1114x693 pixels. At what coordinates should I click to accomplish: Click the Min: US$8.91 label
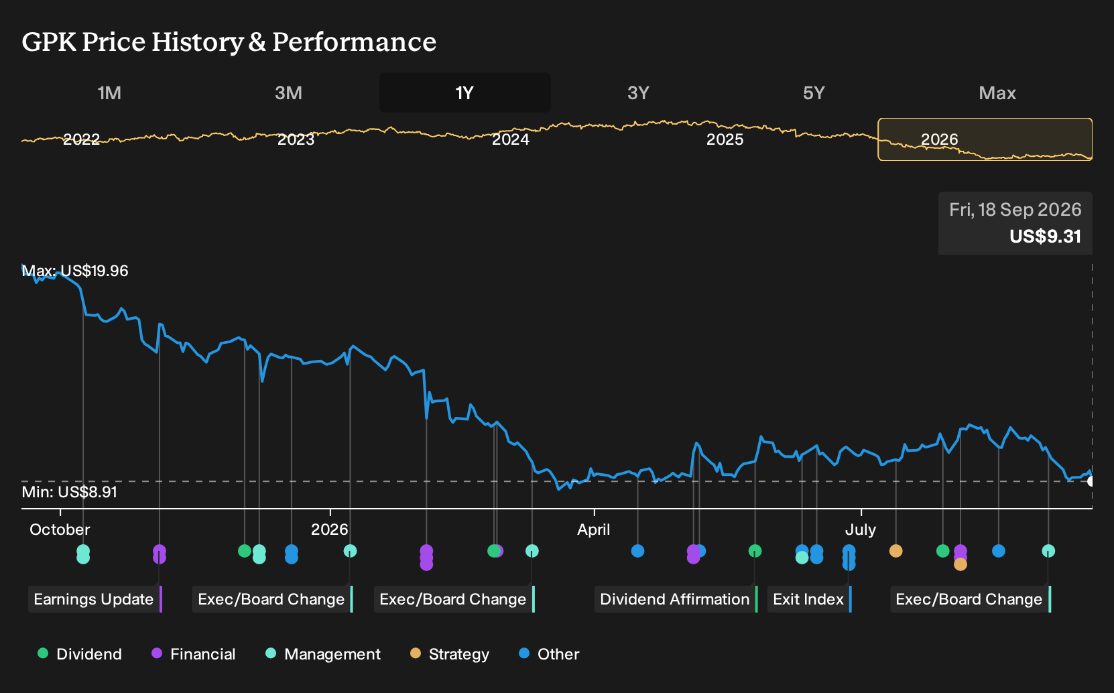(70, 492)
